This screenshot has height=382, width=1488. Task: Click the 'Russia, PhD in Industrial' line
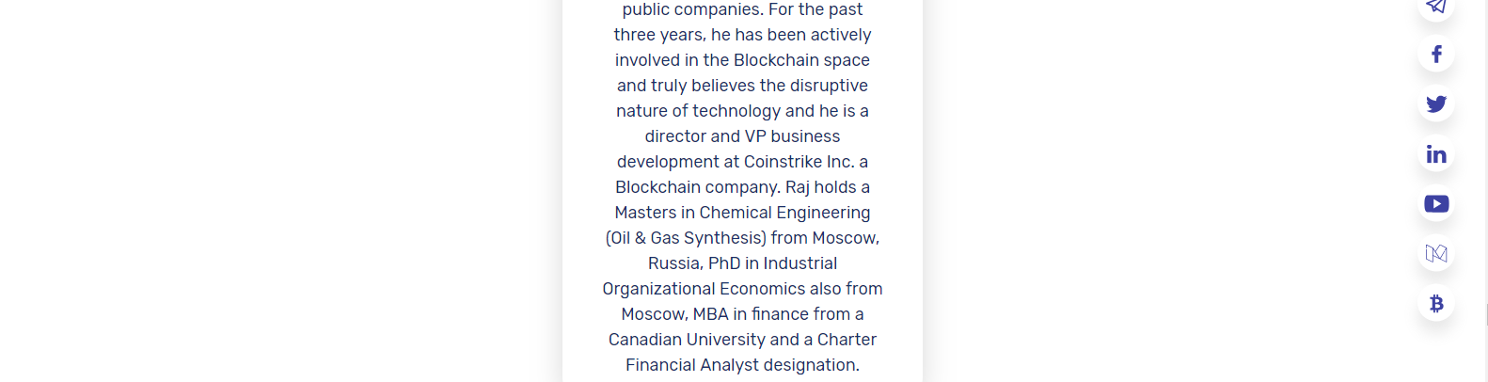pyautogui.click(x=742, y=263)
